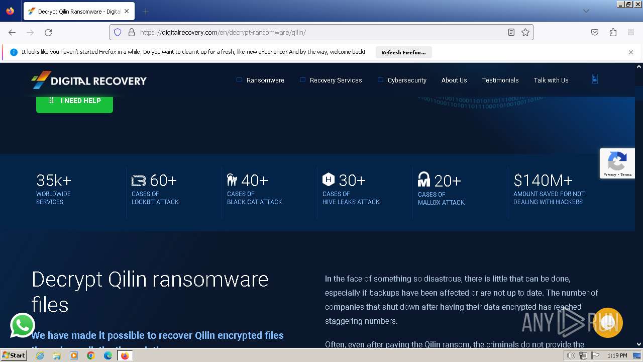
Task: Click the $140M+ amount saved stat
Action: coord(549,189)
